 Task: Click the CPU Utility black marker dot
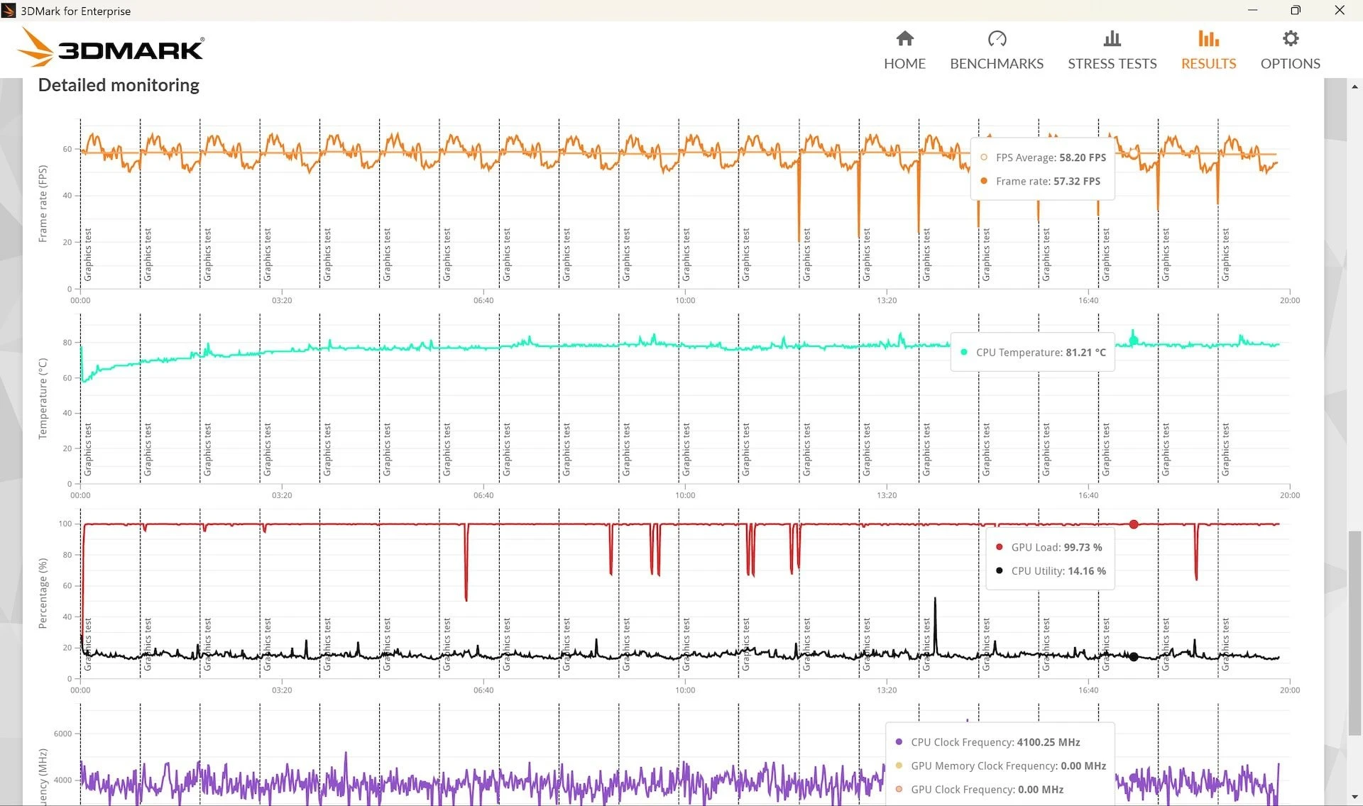[1134, 657]
